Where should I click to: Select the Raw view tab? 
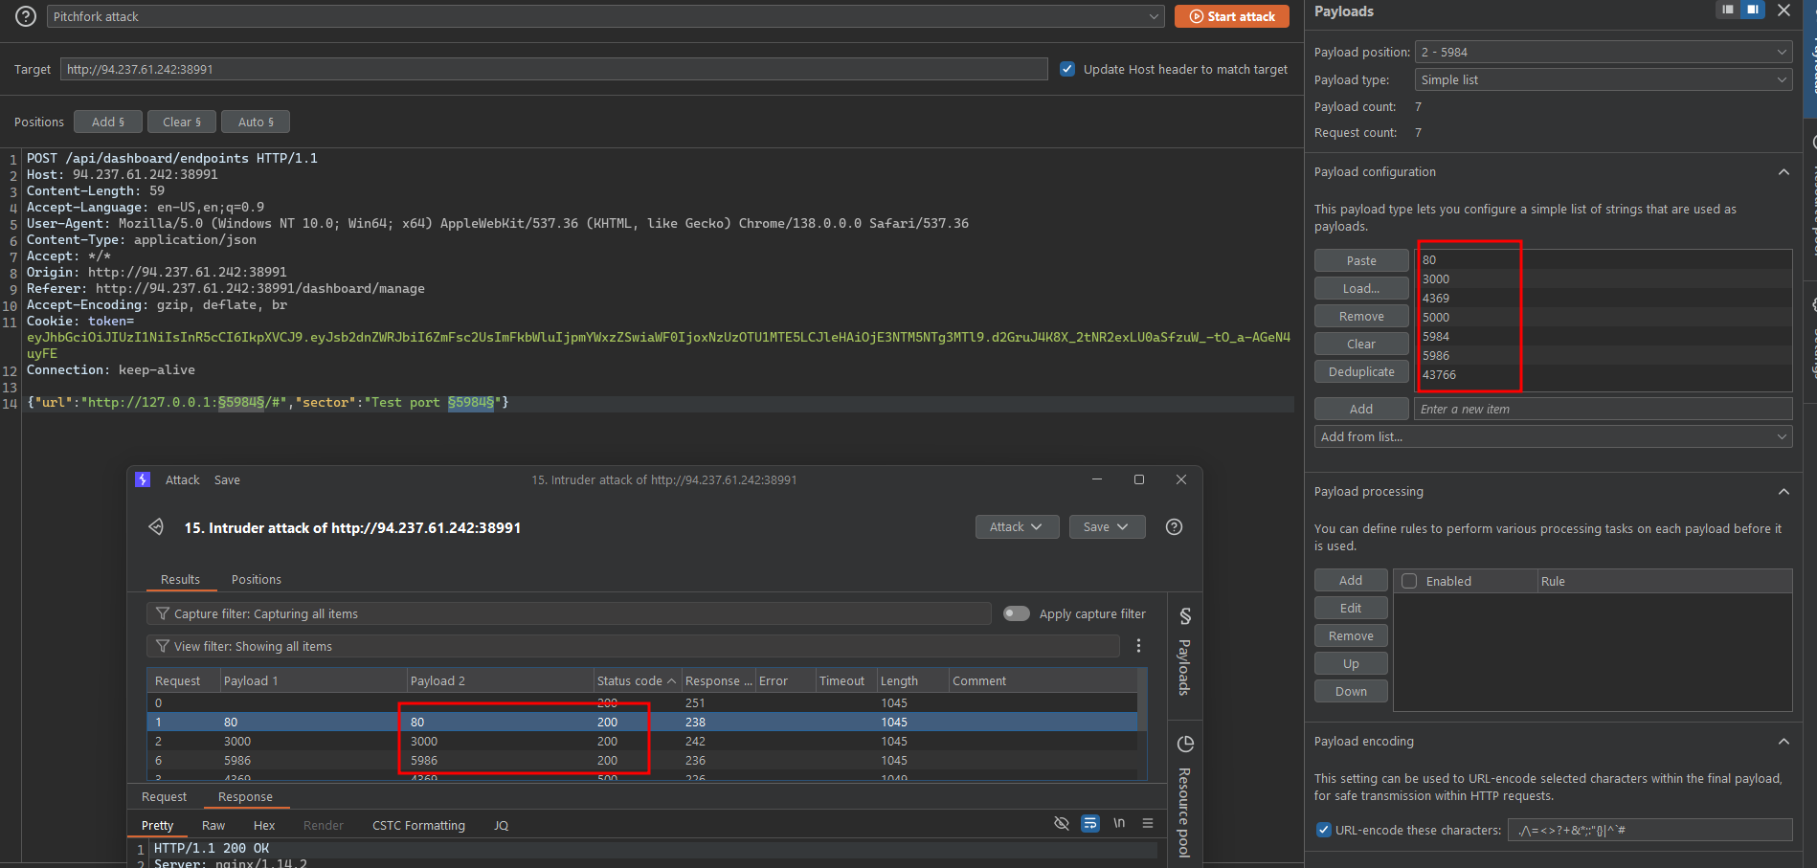[x=213, y=825]
